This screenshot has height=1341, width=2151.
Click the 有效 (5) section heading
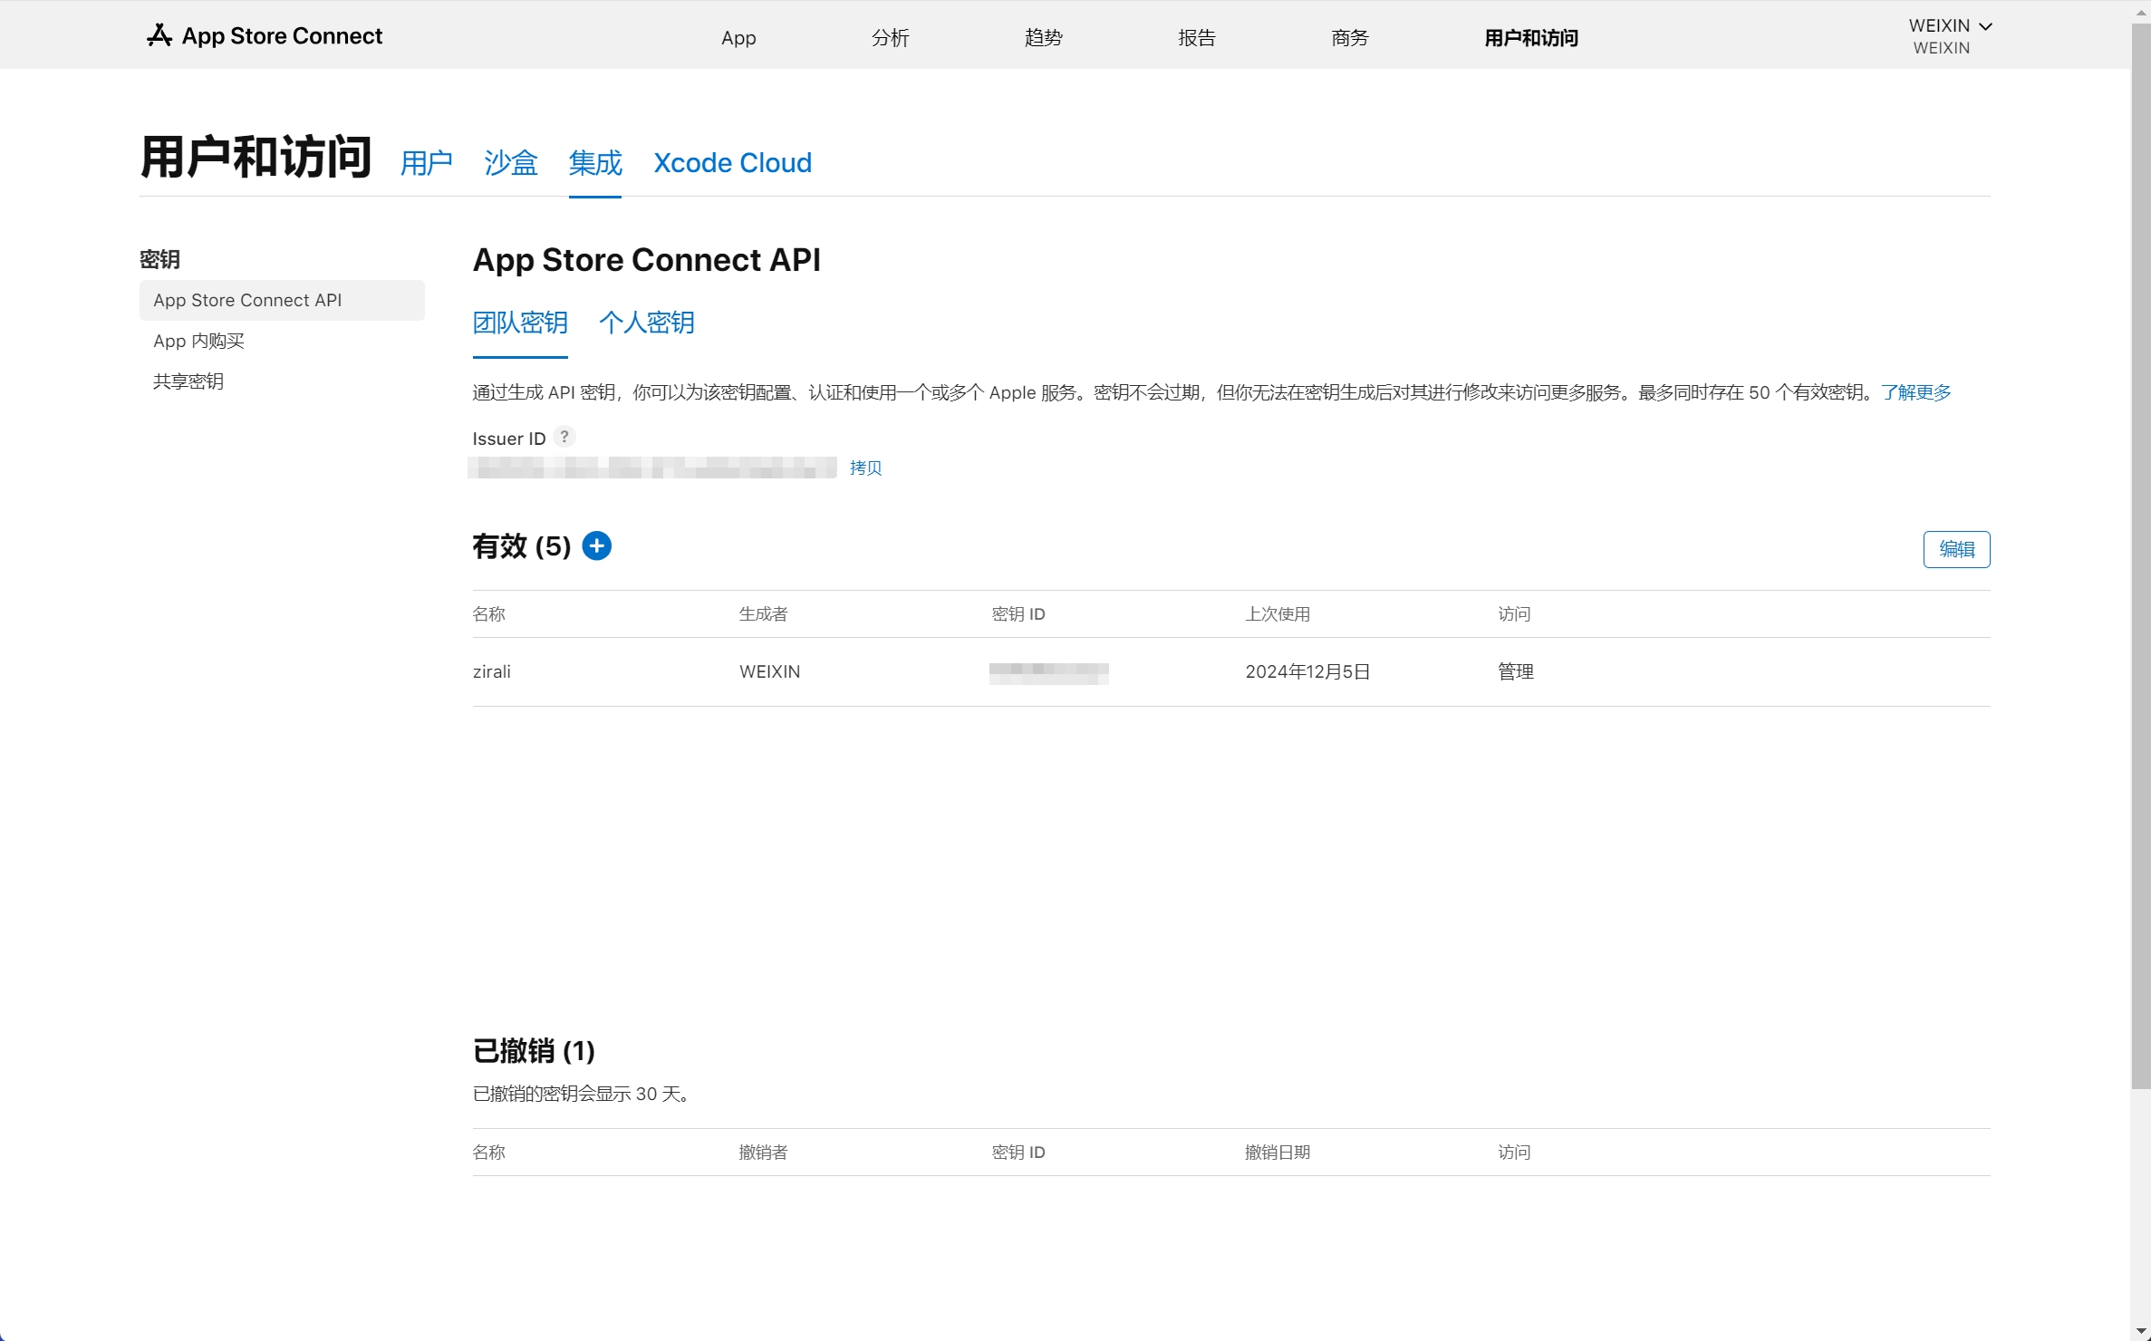click(x=522, y=546)
